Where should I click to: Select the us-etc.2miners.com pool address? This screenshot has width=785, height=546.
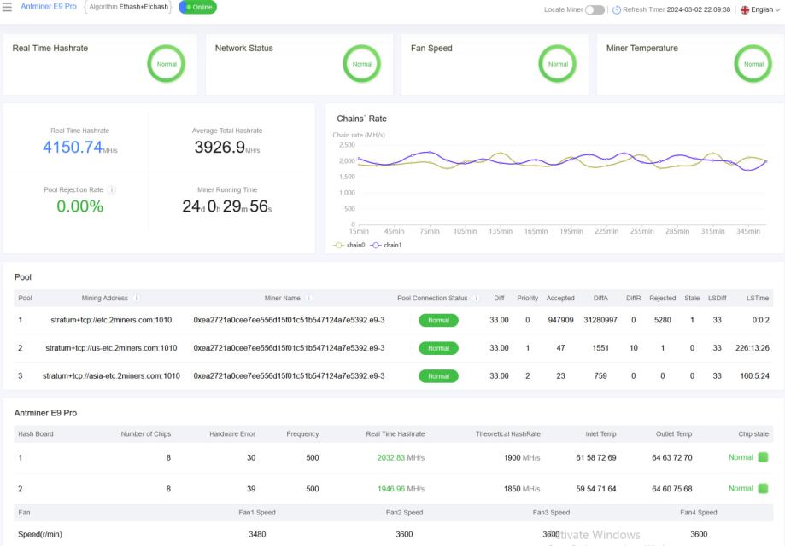(x=111, y=348)
